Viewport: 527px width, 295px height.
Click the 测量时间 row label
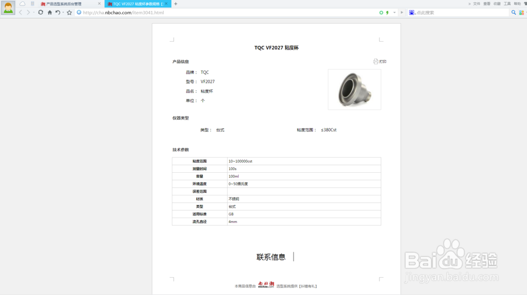tap(199, 169)
